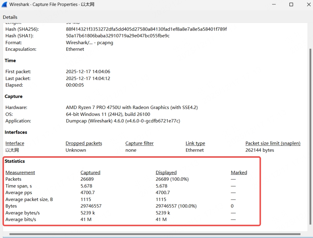The image size is (313, 238).
Task: Click the Elapsed time value 00:00:05
Action: tap(75, 85)
